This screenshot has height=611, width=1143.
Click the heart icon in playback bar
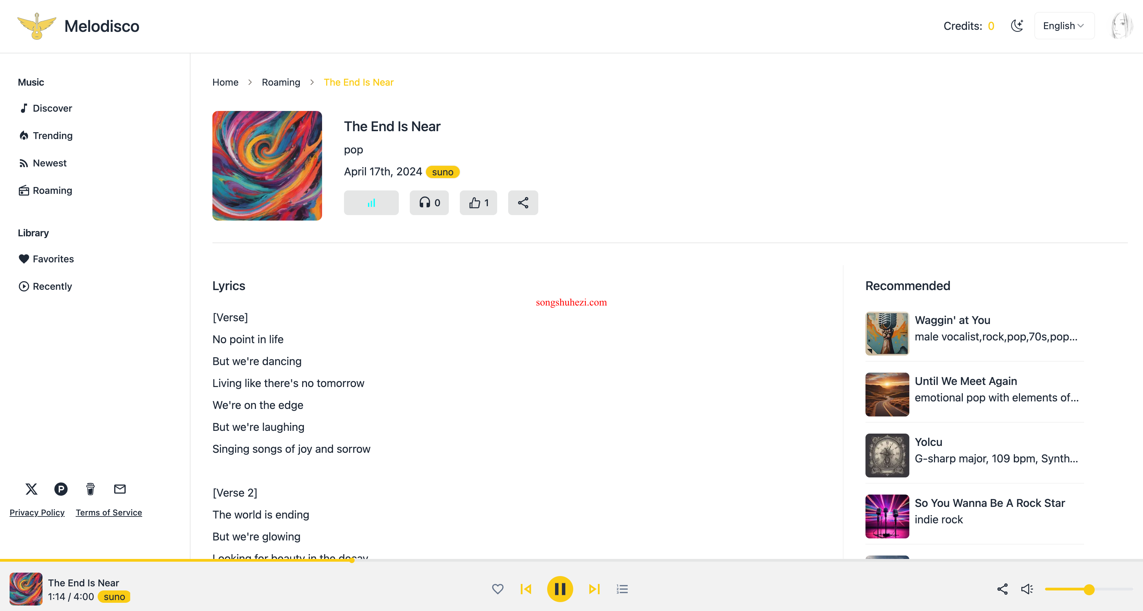[x=498, y=589]
